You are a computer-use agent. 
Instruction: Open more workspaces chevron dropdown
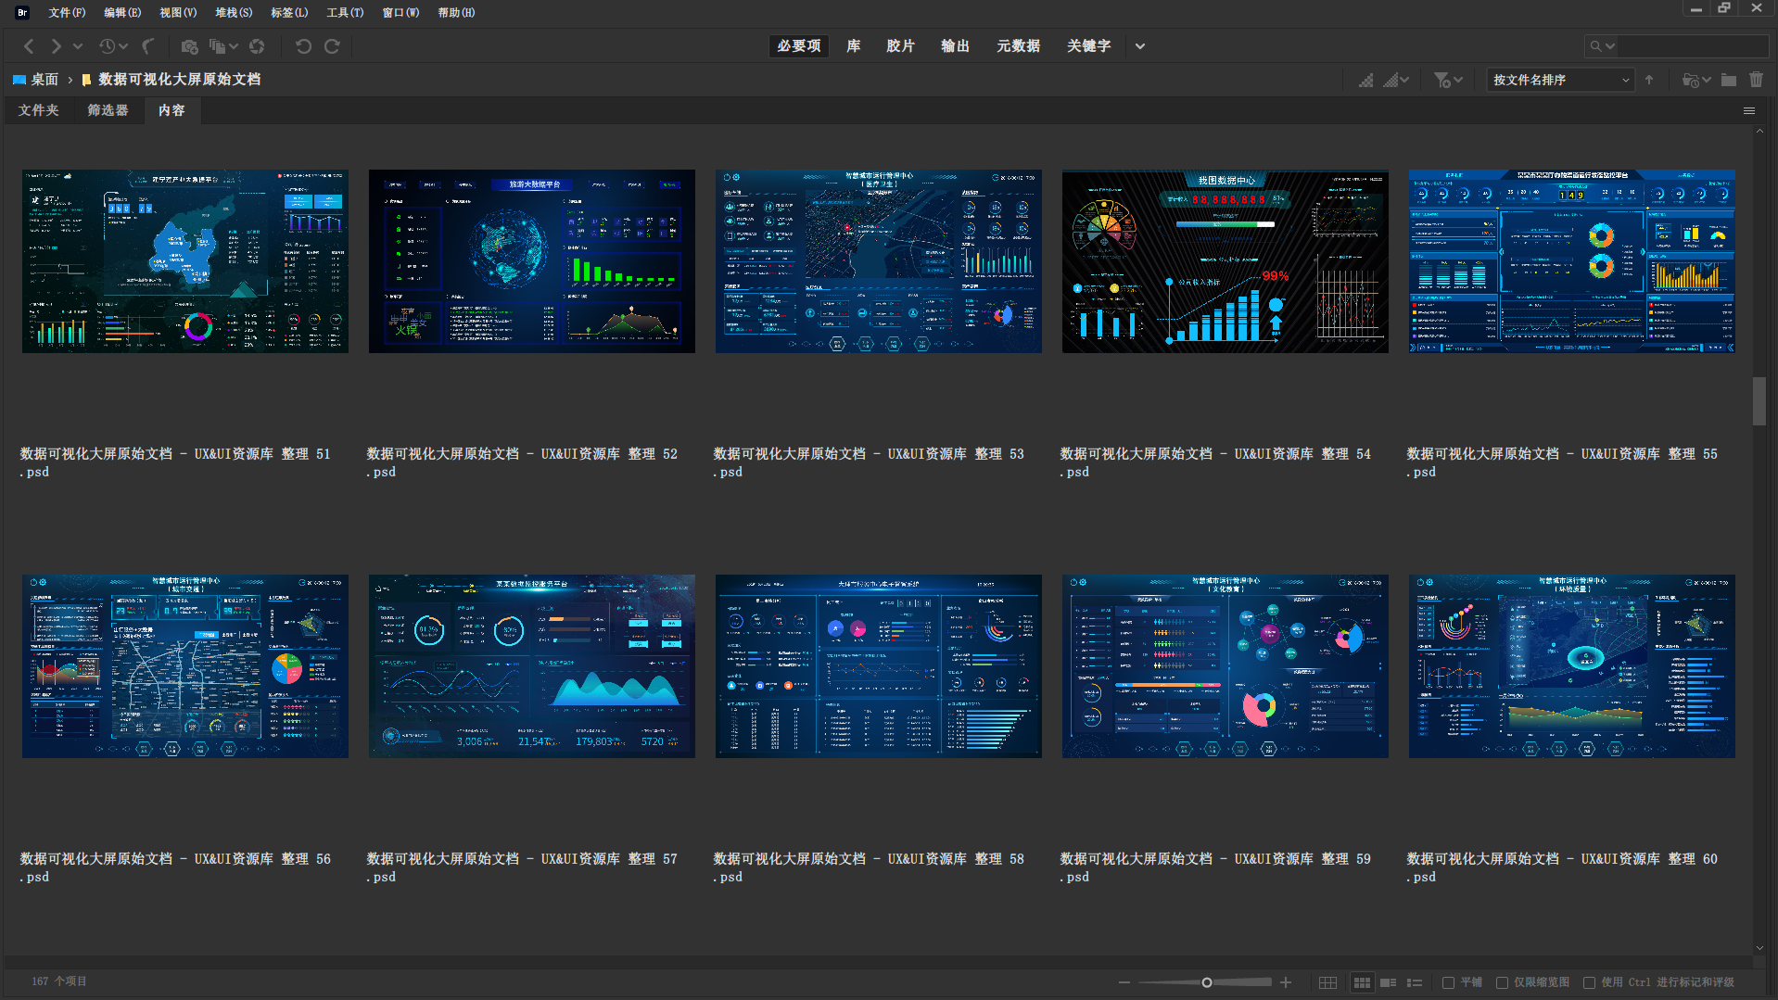[1140, 46]
